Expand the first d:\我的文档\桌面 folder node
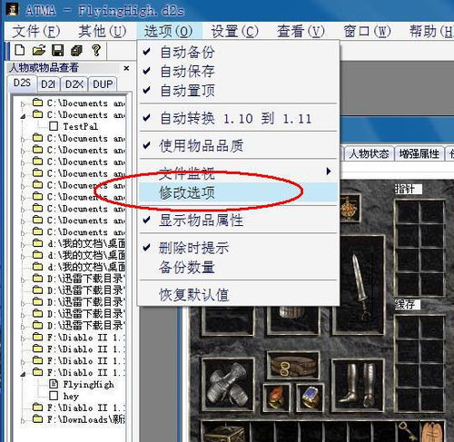Image resolution: width=454 pixels, height=442 pixels. (23, 244)
